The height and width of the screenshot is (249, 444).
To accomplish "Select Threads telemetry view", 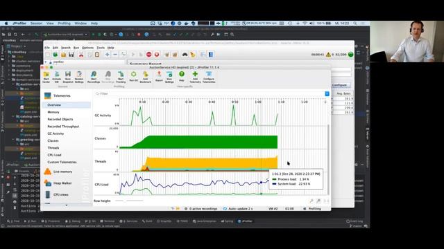I will tap(53, 148).
